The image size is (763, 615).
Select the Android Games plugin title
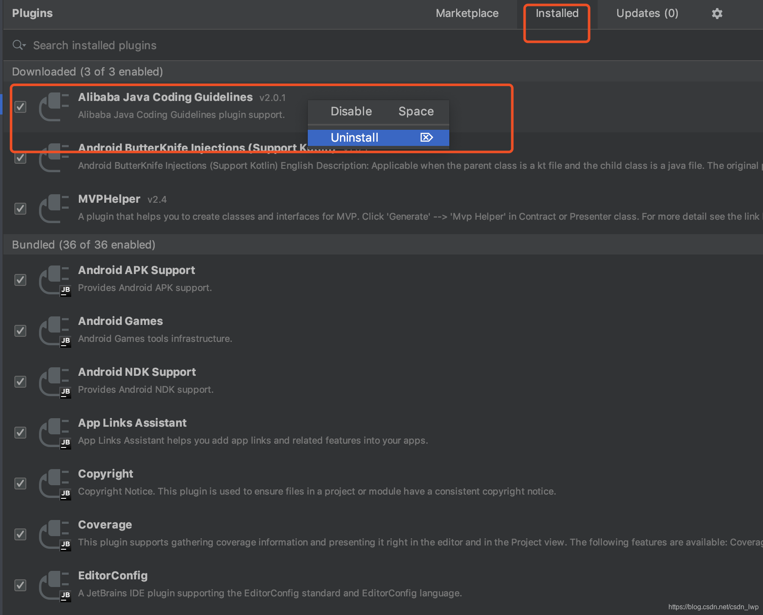(x=120, y=321)
